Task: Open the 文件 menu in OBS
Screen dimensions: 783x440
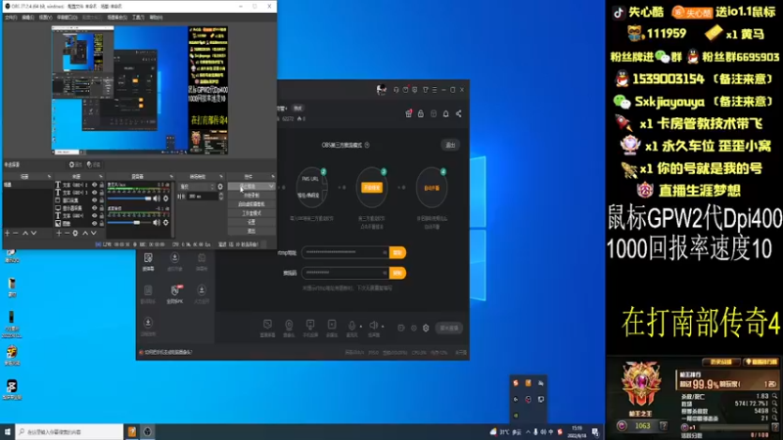Action: coord(11,18)
